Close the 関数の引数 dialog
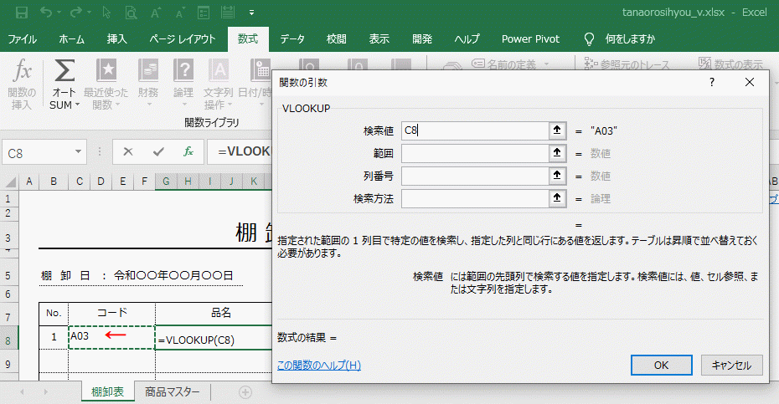 (x=749, y=82)
